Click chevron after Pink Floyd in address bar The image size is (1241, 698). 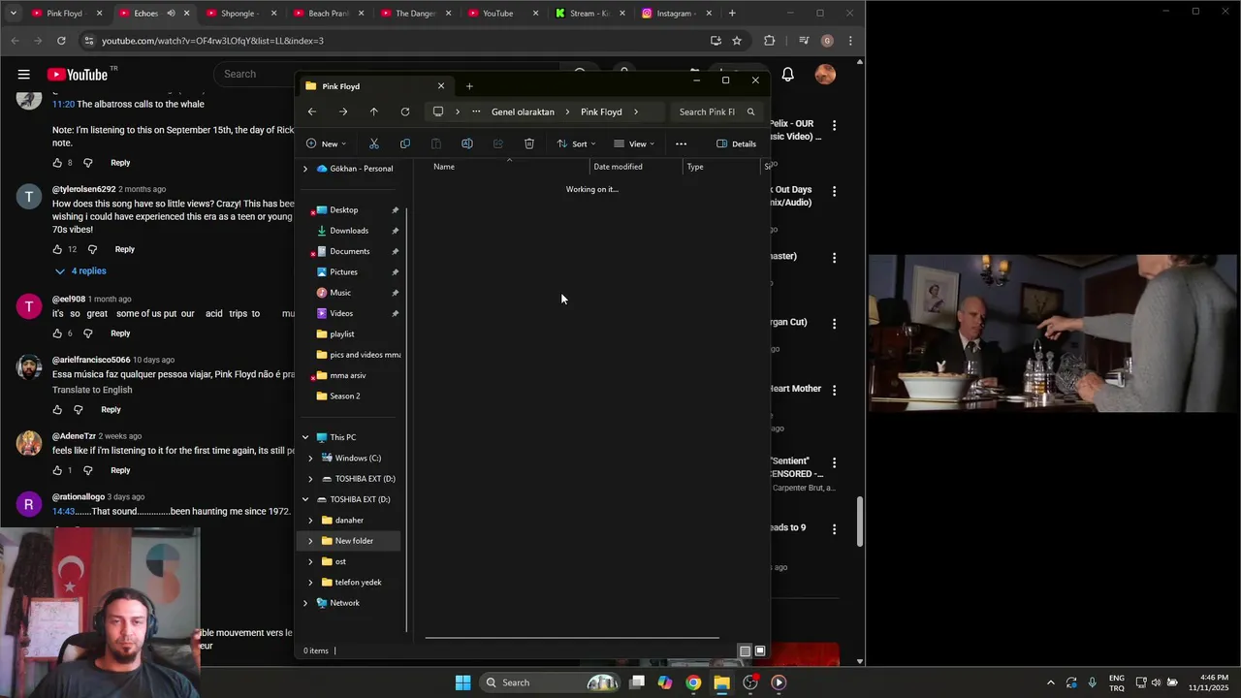coord(636,111)
